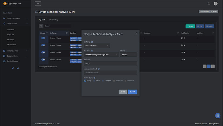Image resolution: width=223 pixels, height=126 pixels.
Task: Open the Twitter link in sidebar
Action: pos(13,68)
